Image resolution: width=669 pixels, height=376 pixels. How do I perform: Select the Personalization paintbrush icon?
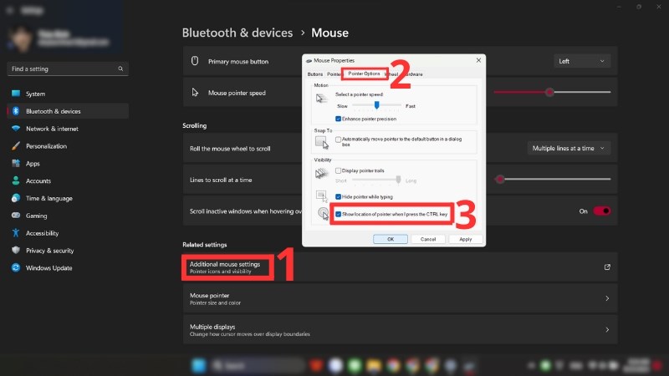pyautogui.click(x=15, y=146)
